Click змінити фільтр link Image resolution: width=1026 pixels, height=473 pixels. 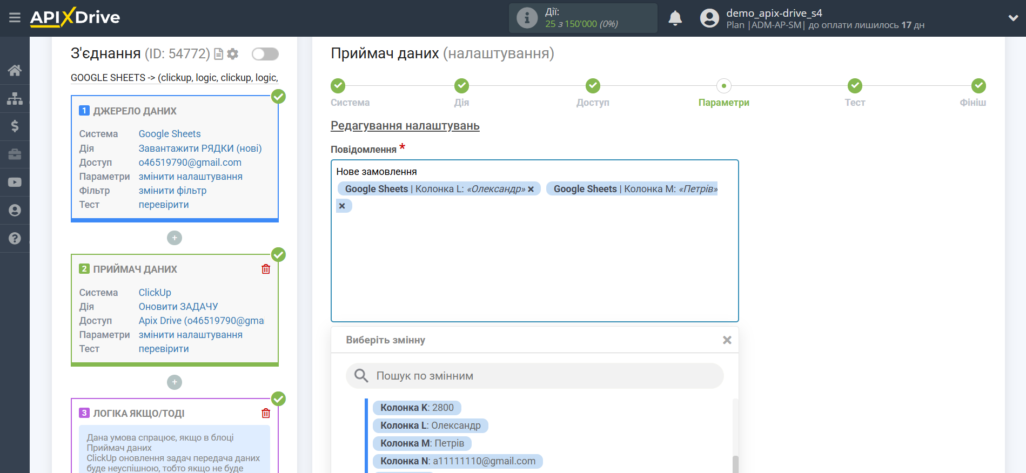coord(172,191)
